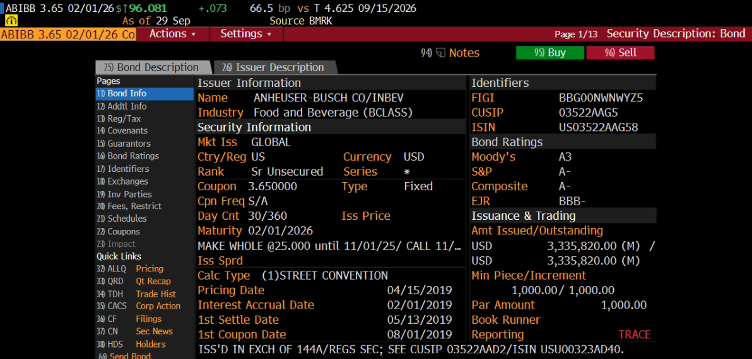Click the TRACE reporting value
This screenshot has height=359, width=752.
tap(635, 334)
